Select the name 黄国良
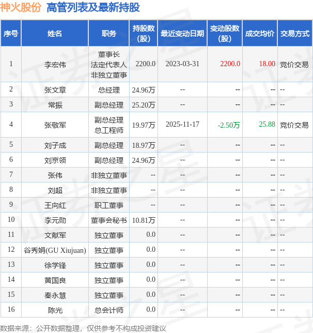The height and width of the screenshot is (333, 313). click(55, 280)
